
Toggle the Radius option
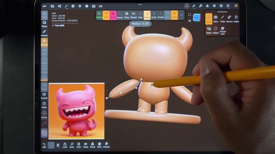tap(147, 15)
